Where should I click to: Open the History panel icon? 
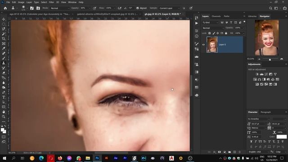click(197, 18)
